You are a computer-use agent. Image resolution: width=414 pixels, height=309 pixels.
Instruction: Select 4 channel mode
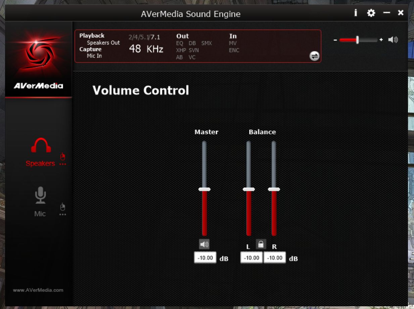coord(136,37)
